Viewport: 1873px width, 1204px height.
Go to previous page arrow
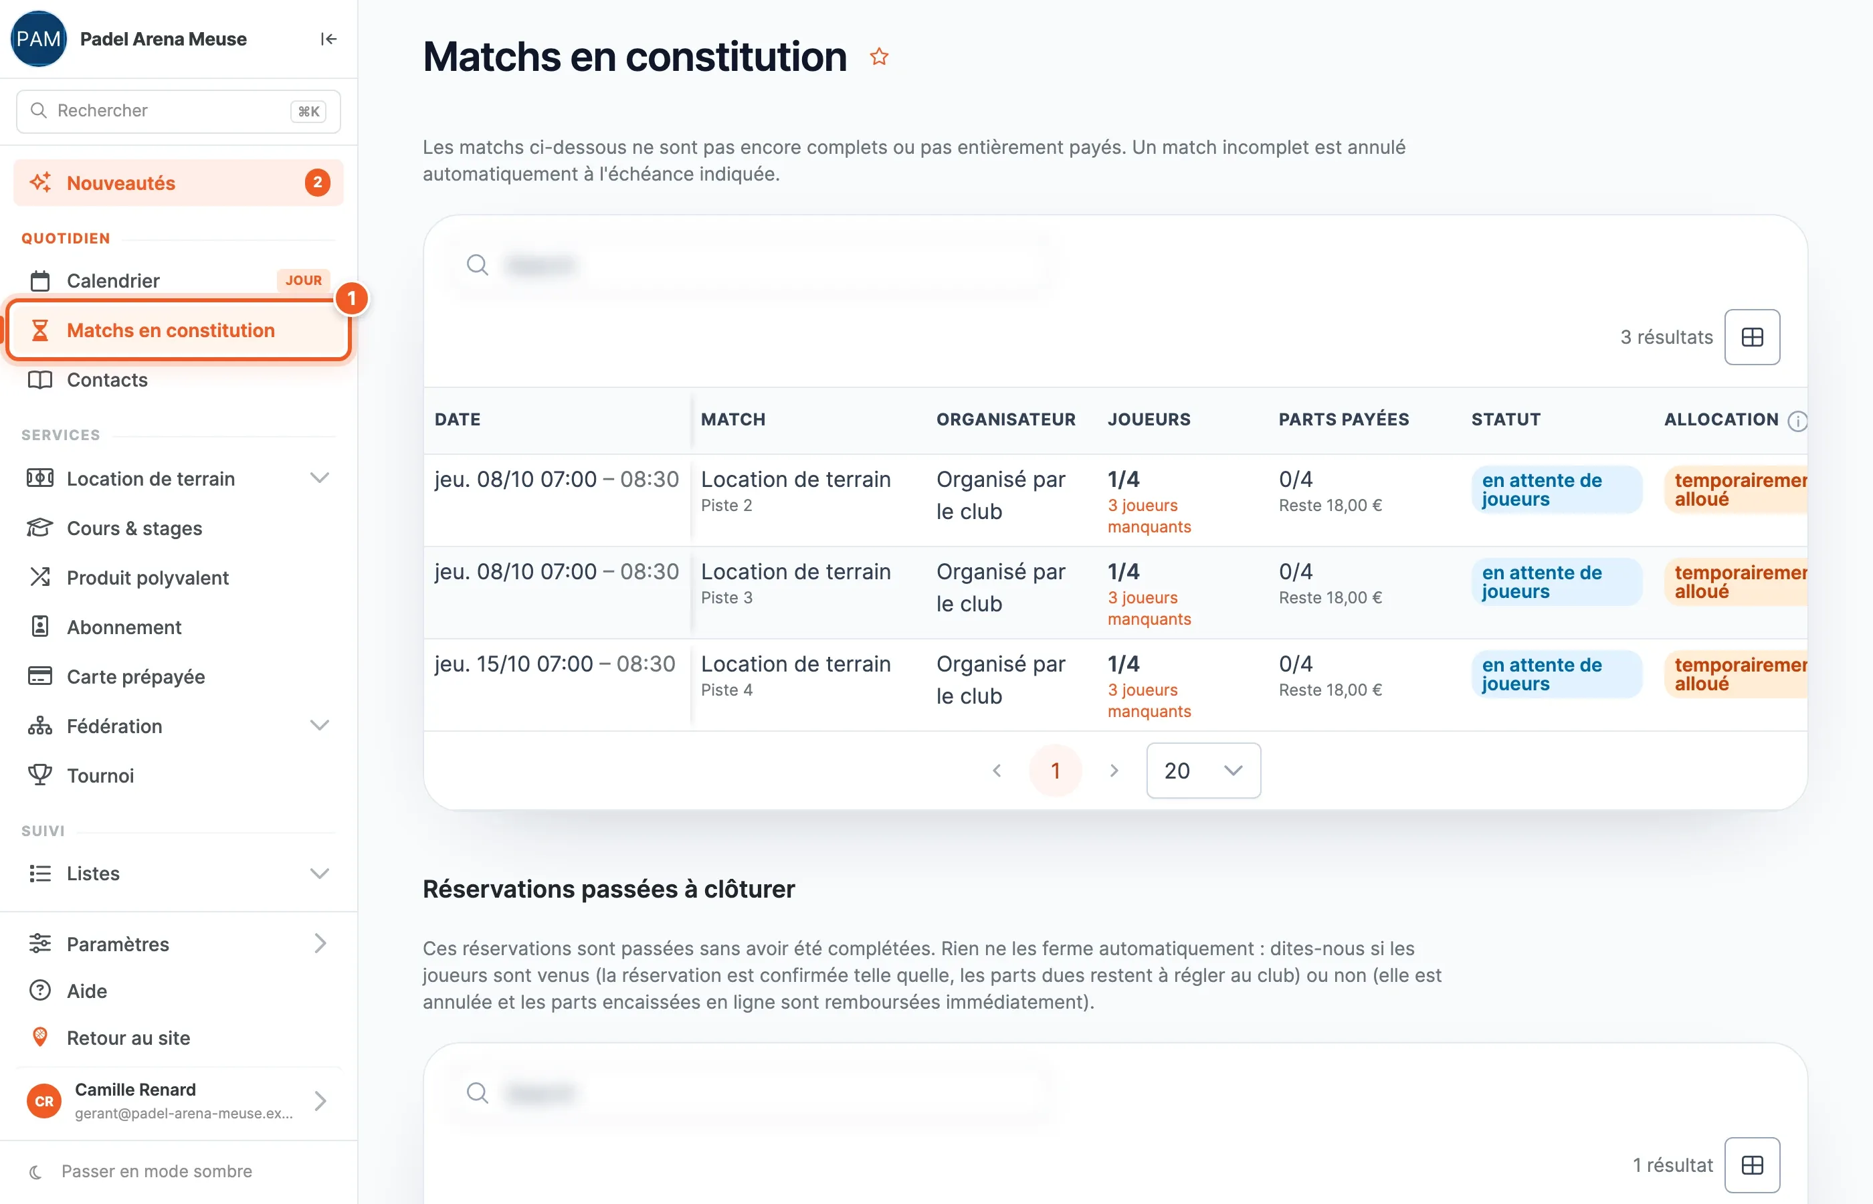tap(997, 770)
